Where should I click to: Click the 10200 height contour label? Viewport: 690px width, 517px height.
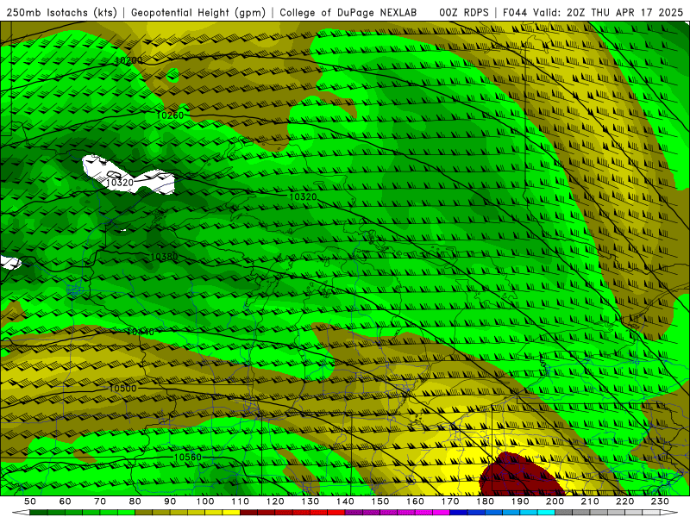129,60
